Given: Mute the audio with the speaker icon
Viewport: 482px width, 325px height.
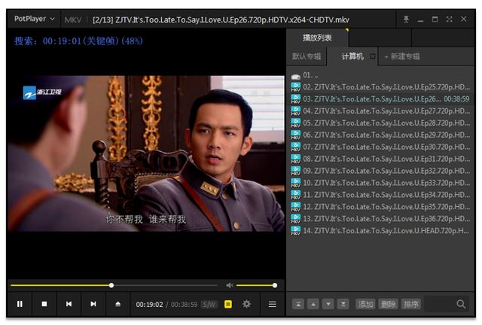Looking at the screenshot, I should (229, 285).
